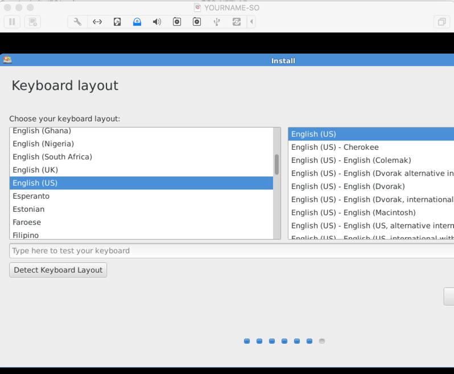Select English (Ghana) layout
Screen dimensions: 454x374
click(141, 131)
